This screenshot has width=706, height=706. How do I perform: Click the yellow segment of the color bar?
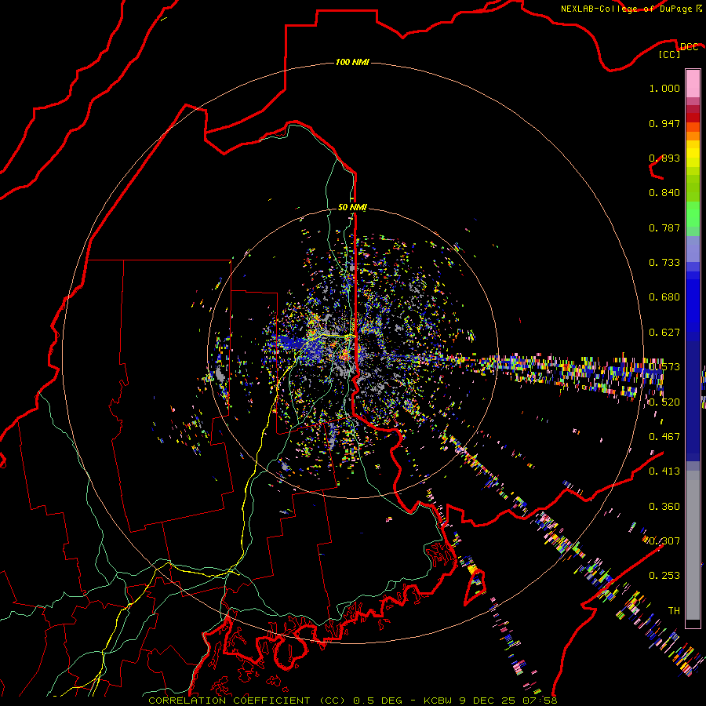tap(693, 154)
